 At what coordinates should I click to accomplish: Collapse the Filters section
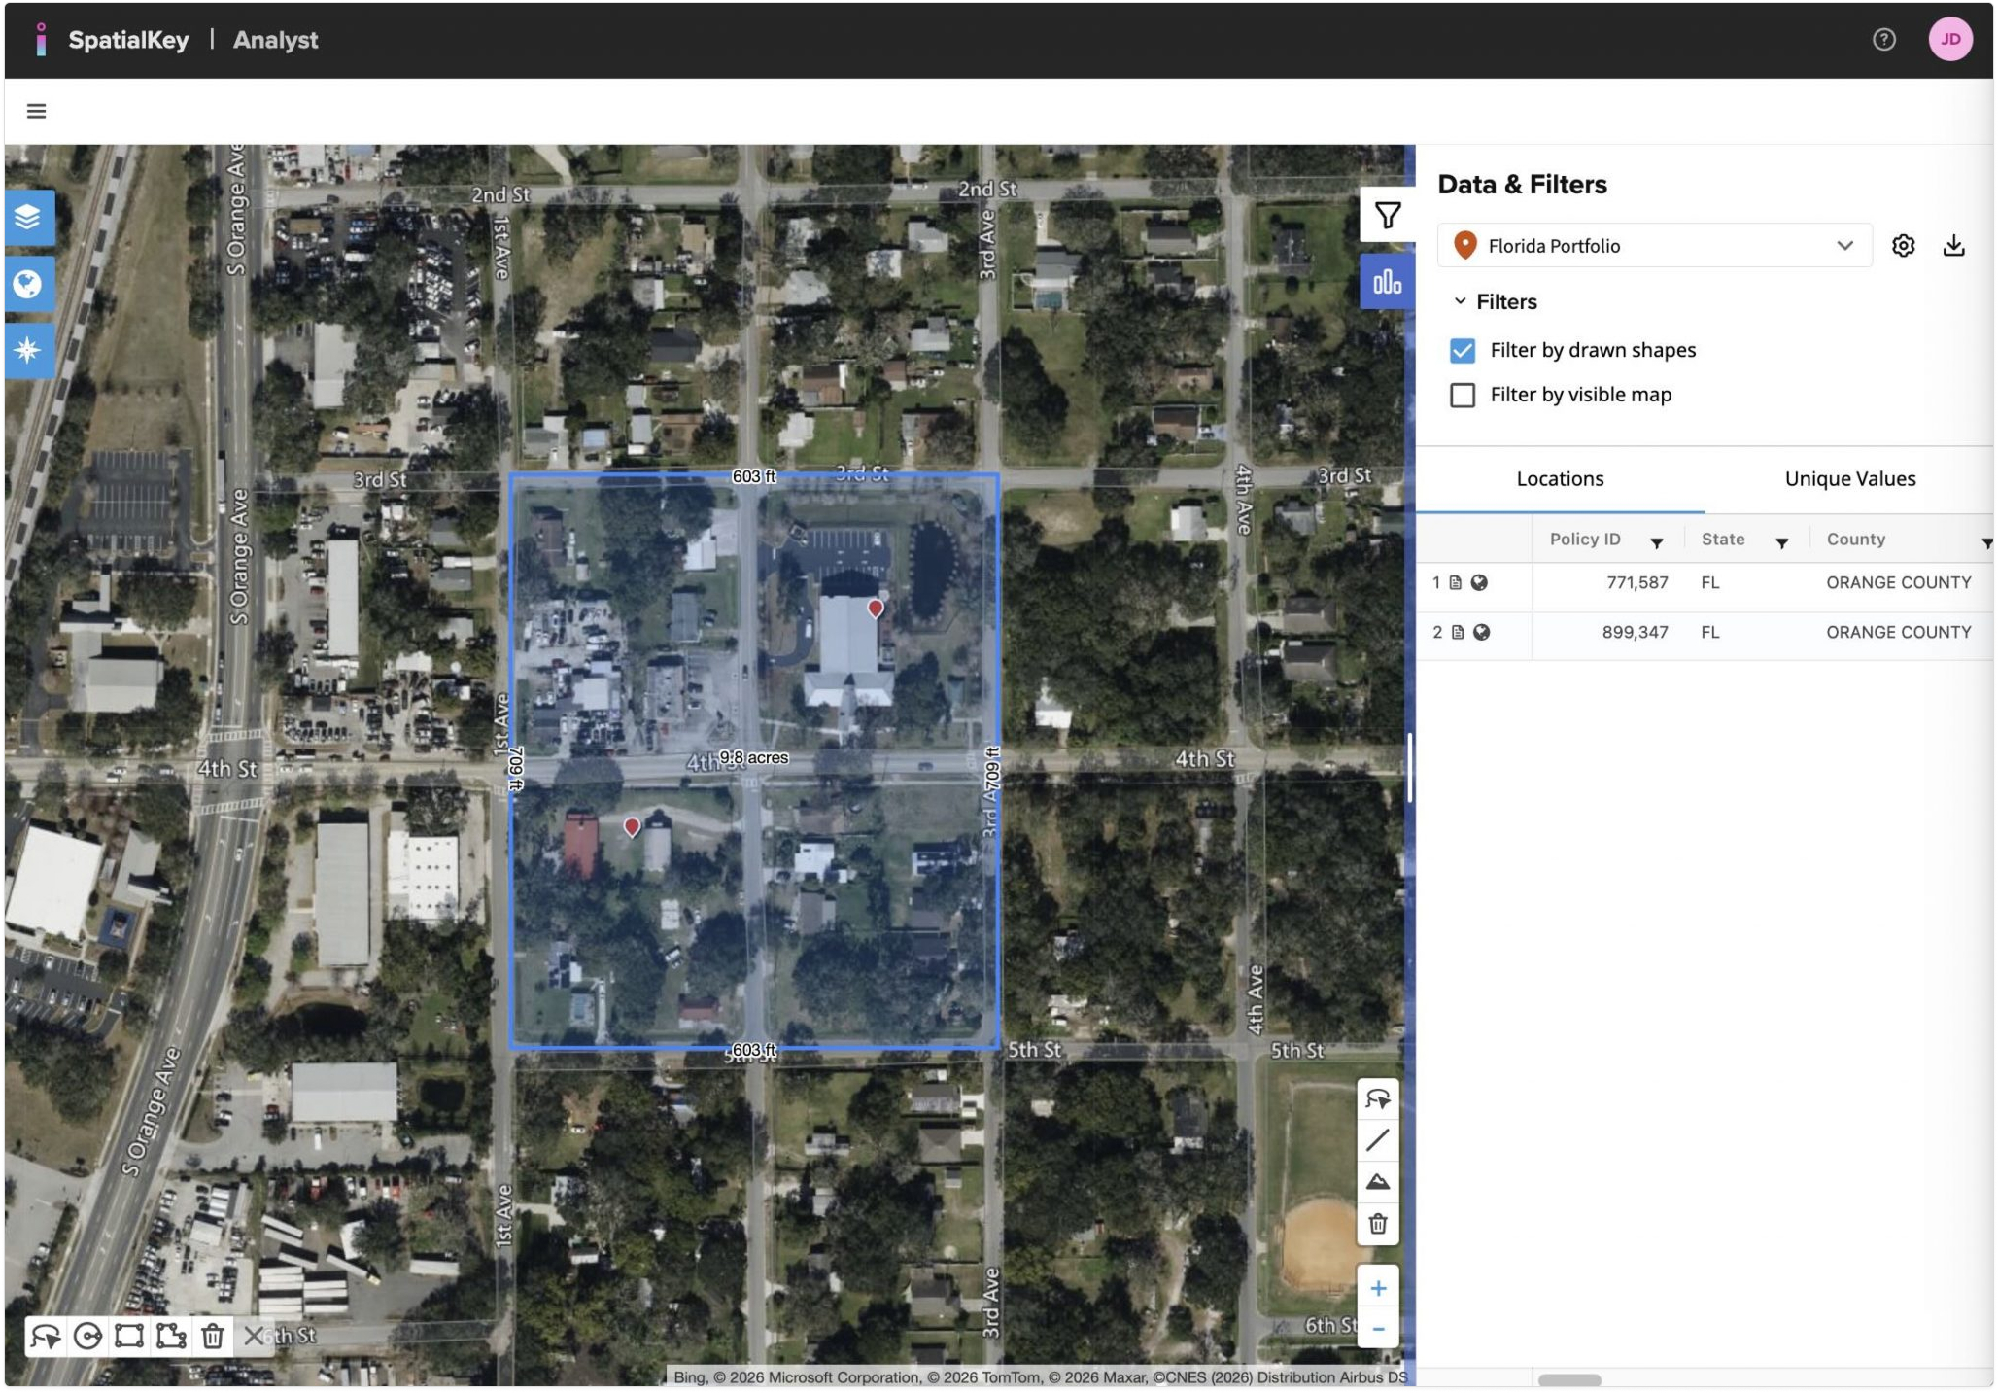[1460, 302]
